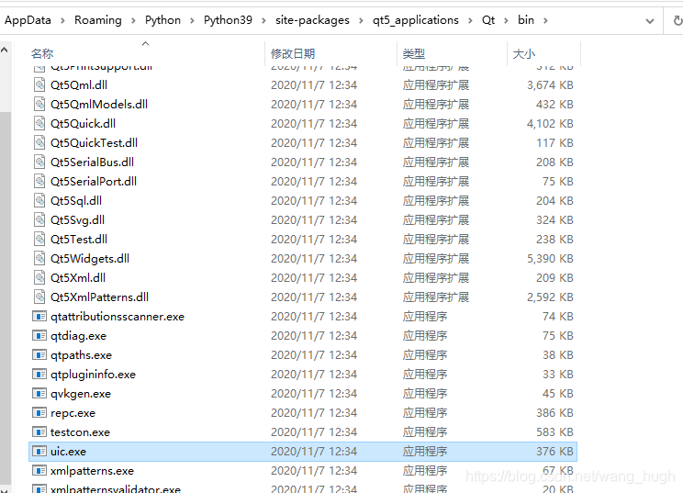Expand the chevron after site-packages in the path

pyautogui.click(x=361, y=20)
